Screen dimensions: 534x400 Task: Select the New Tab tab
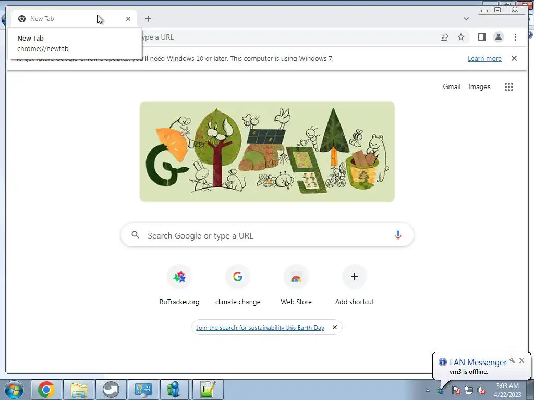tap(74, 19)
